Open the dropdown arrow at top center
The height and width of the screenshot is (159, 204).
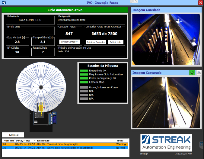point(136,1)
